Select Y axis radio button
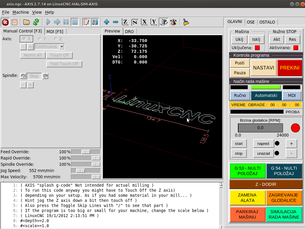 pos(42,39)
